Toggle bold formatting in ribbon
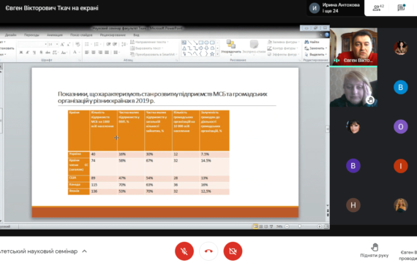This screenshot has width=417, height=266. pos(20,53)
